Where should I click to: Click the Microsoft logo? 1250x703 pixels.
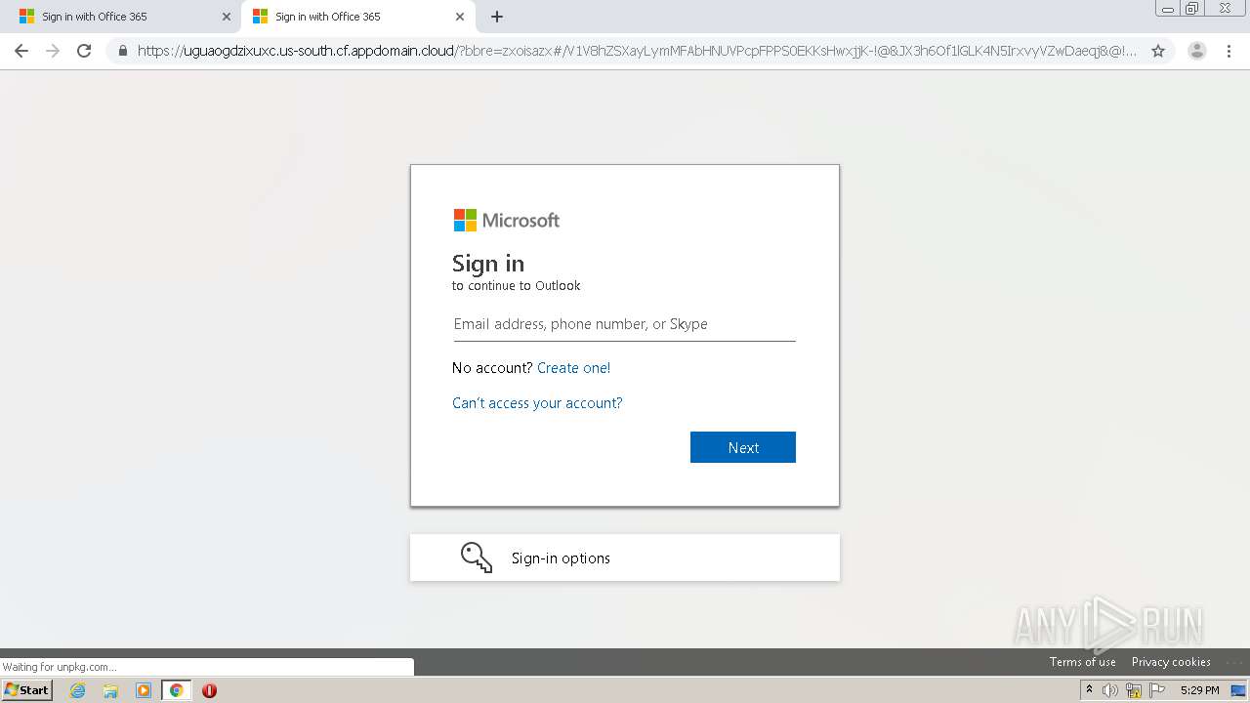[506, 220]
